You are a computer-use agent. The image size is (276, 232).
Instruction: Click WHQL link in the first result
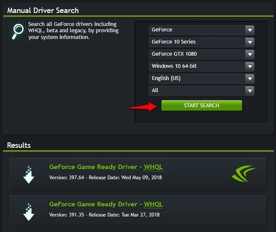[x=154, y=167]
